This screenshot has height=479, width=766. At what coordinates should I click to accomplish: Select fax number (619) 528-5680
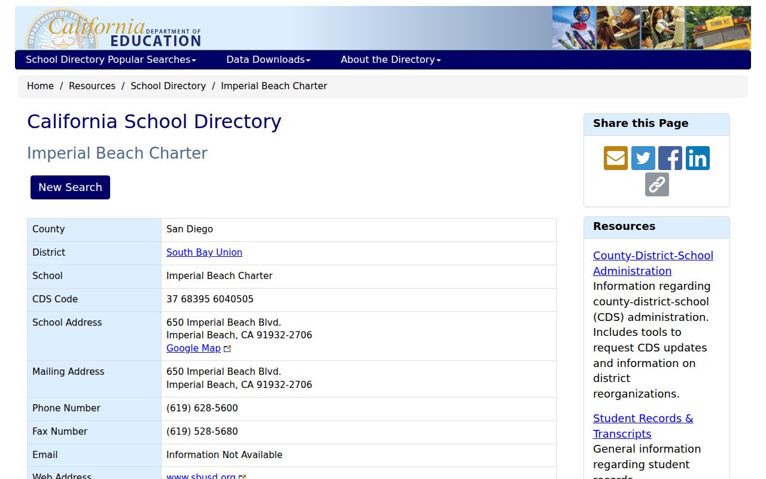click(202, 431)
